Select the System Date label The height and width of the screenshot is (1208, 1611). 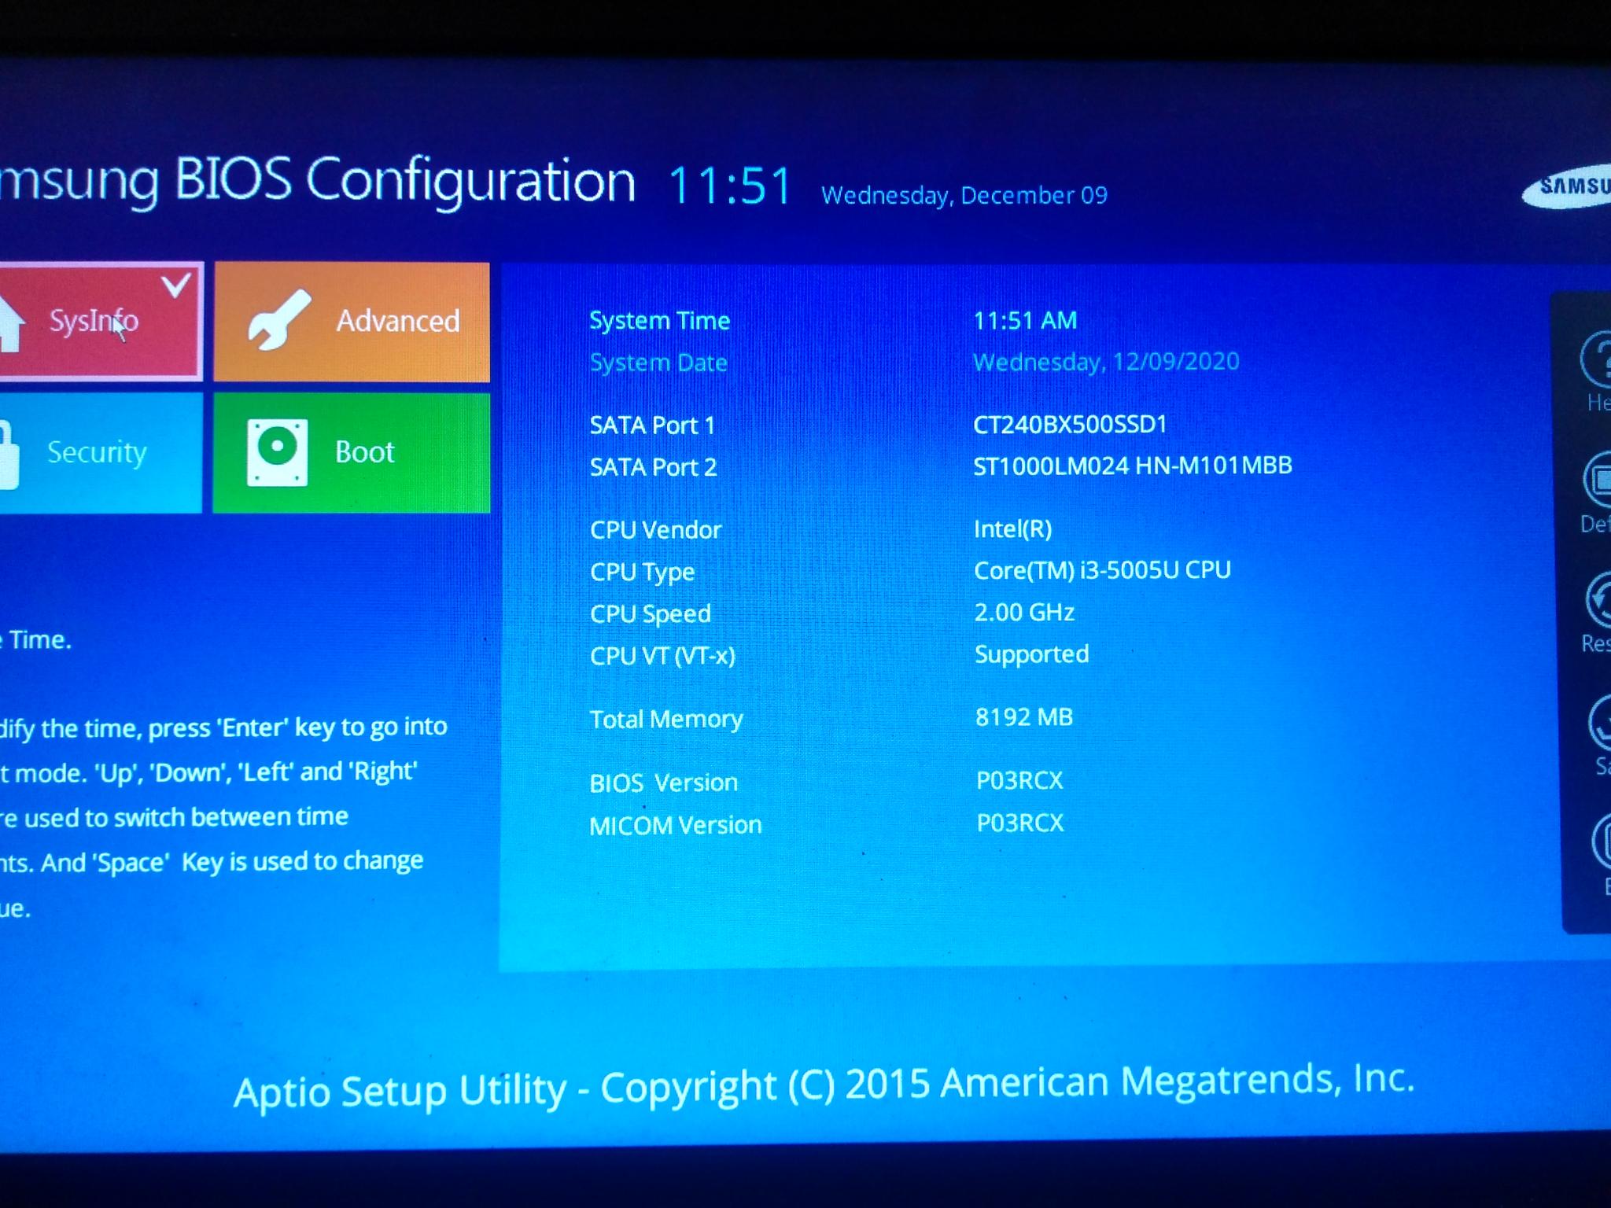coord(658,363)
